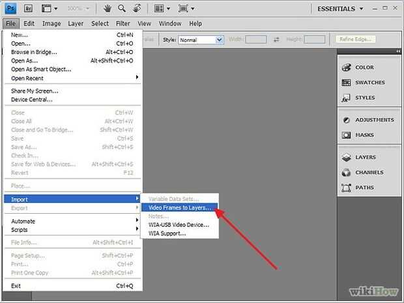
Task: Open the Masks panel icon
Action: click(x=346, y=135)
